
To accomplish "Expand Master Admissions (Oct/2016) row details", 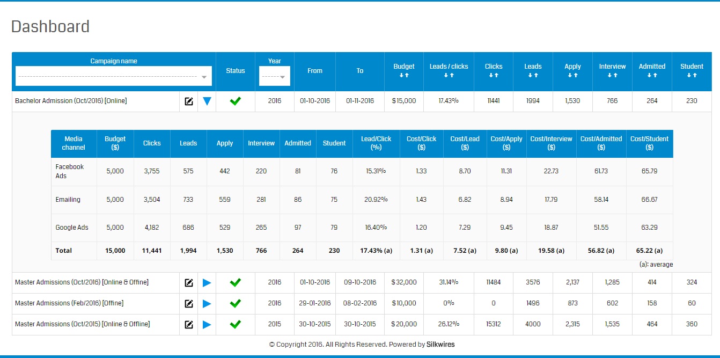I will (x=207, y=283).
